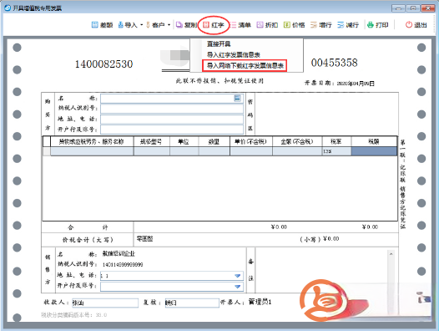Click the 数量 column header
Viewport: 439px width, 331px height.
pos(214,141)
